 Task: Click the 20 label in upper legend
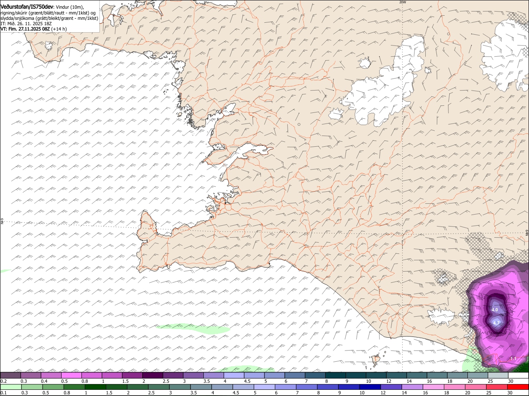[x=470, y=381]
